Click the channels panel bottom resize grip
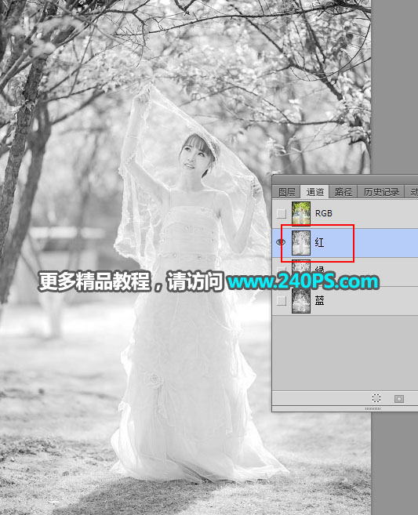This screenshot has width=418, height=515. tap(373, 408)
